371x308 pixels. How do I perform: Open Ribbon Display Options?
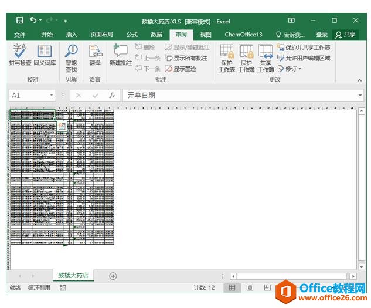pyautogui.click(x=291, y=21)
